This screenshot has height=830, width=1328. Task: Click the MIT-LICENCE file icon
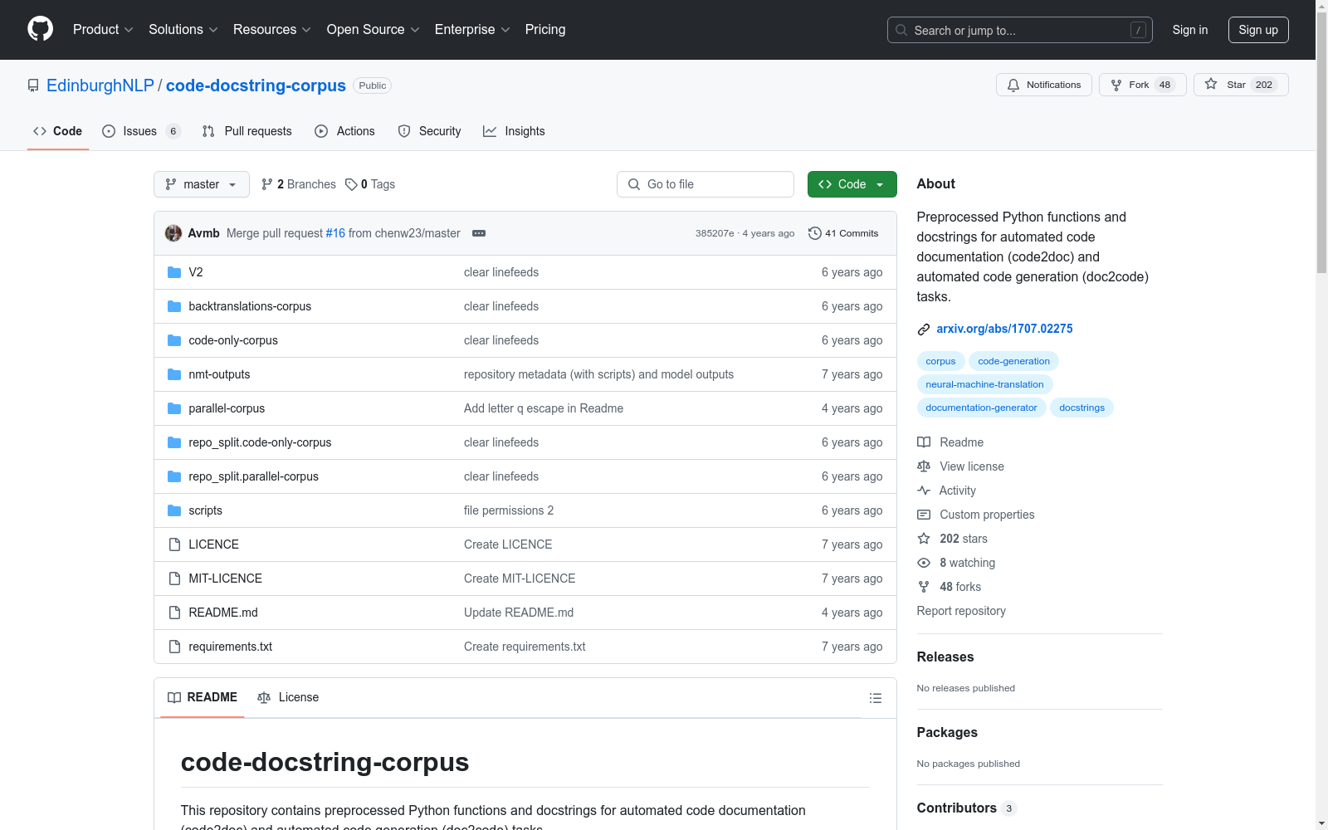[x=174, y=579]
